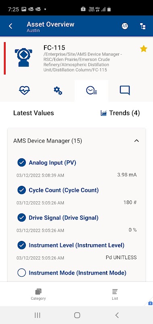Open Drive Signal (Drive Signal) label
This screenshot has height=324, width=153.
point(64,217)
